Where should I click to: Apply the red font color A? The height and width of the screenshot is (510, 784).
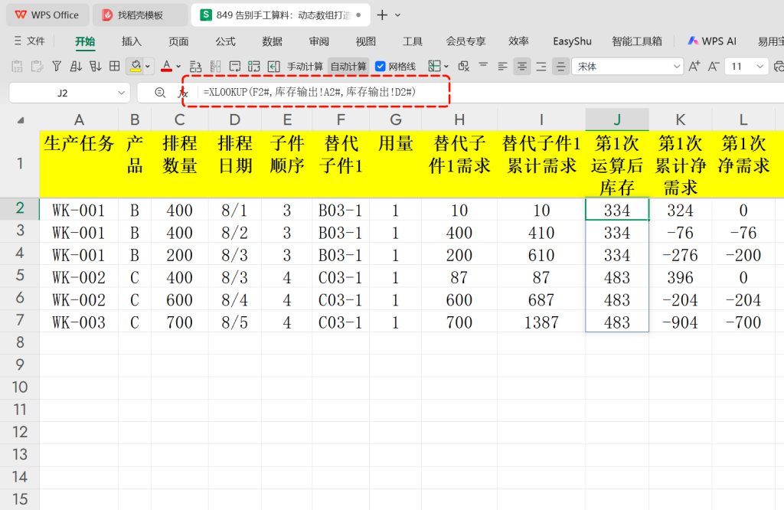coord(166,66)
